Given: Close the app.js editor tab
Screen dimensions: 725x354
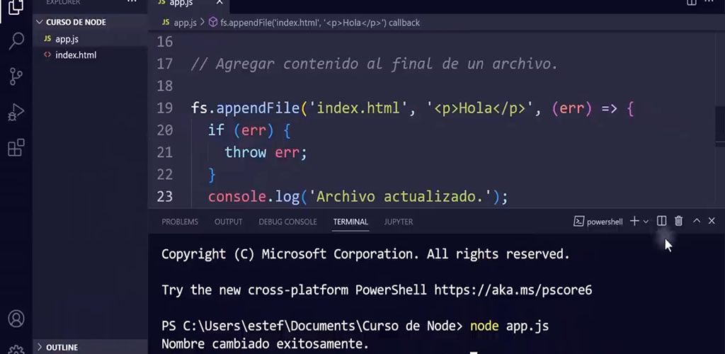Looking at the screenshot, I should tap(219, 3).
